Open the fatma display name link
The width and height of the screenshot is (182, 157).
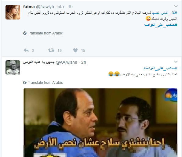point(29,7)
